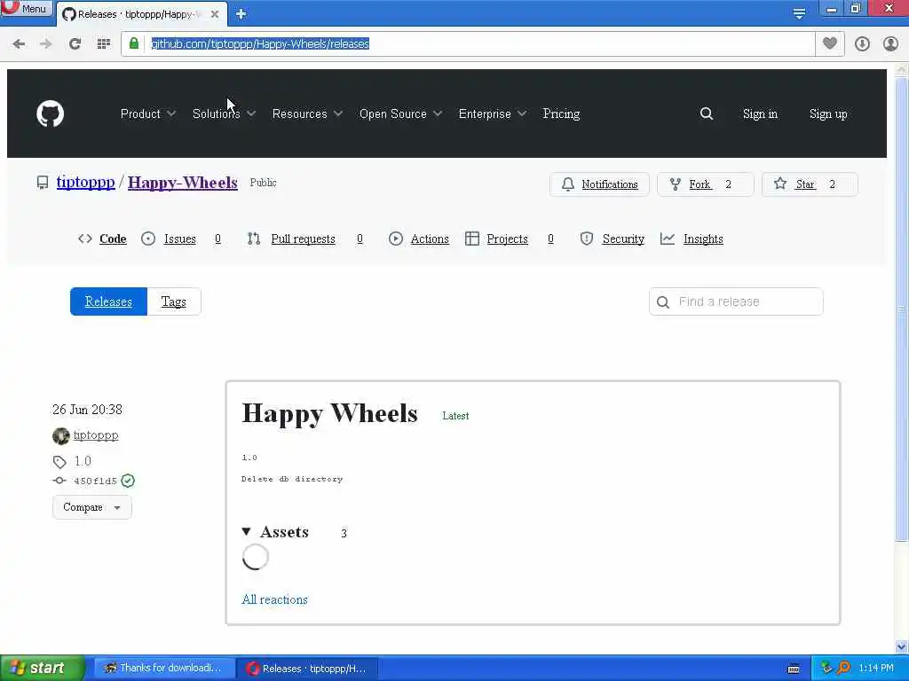The image size is (909, 681).
Task: Click the Notifications bell button
Action: (x=599, y=184)
